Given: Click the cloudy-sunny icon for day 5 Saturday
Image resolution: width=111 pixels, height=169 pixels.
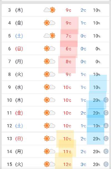Looking at the screenshot, I should [x=49, y=36].
